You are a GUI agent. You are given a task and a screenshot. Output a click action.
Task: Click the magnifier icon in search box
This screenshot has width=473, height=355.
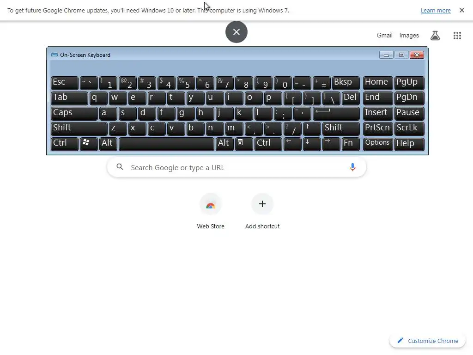(120, 166)
